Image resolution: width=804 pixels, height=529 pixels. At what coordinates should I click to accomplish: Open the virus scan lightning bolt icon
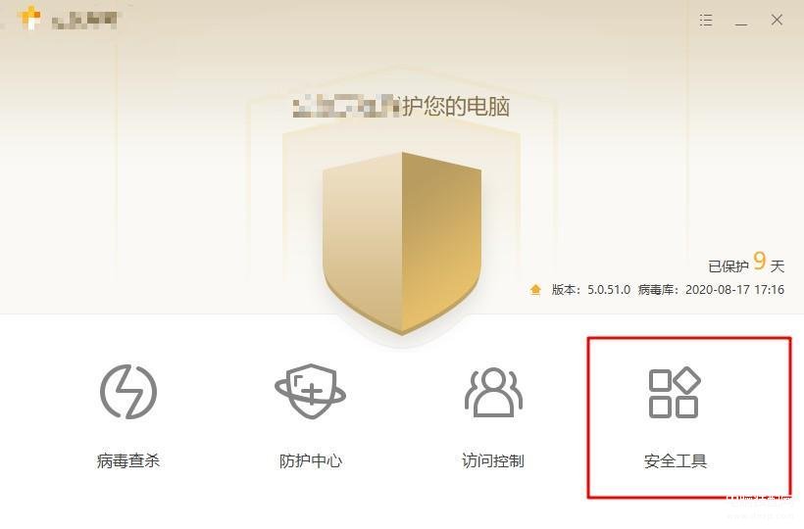pyautogui.click(x=128, y=392)
